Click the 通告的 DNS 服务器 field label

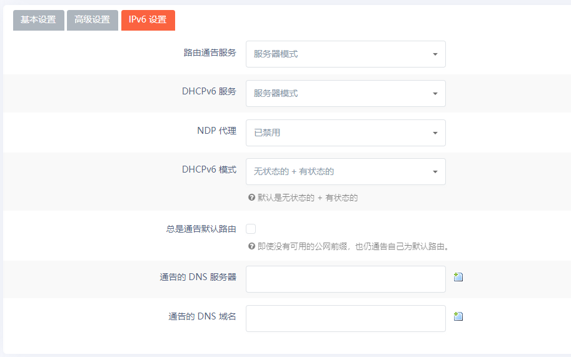point(198,277)
